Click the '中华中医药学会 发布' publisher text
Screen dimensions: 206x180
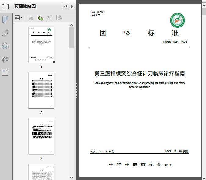[x=141, y=165]
